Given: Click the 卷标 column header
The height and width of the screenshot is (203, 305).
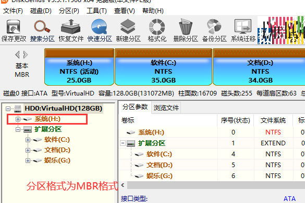Looking at the screenshot, I should (168, 120).
